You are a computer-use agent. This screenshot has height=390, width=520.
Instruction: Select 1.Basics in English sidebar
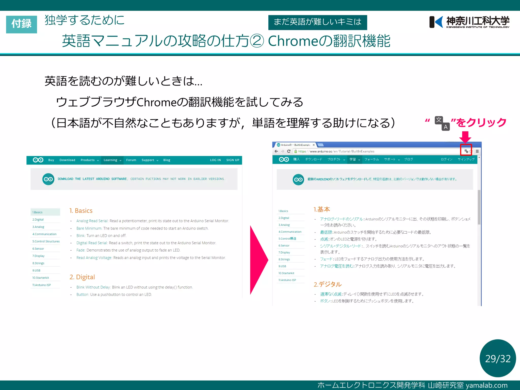point(45,212)
